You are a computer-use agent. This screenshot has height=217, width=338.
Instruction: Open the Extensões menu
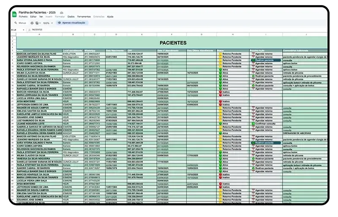99,16
